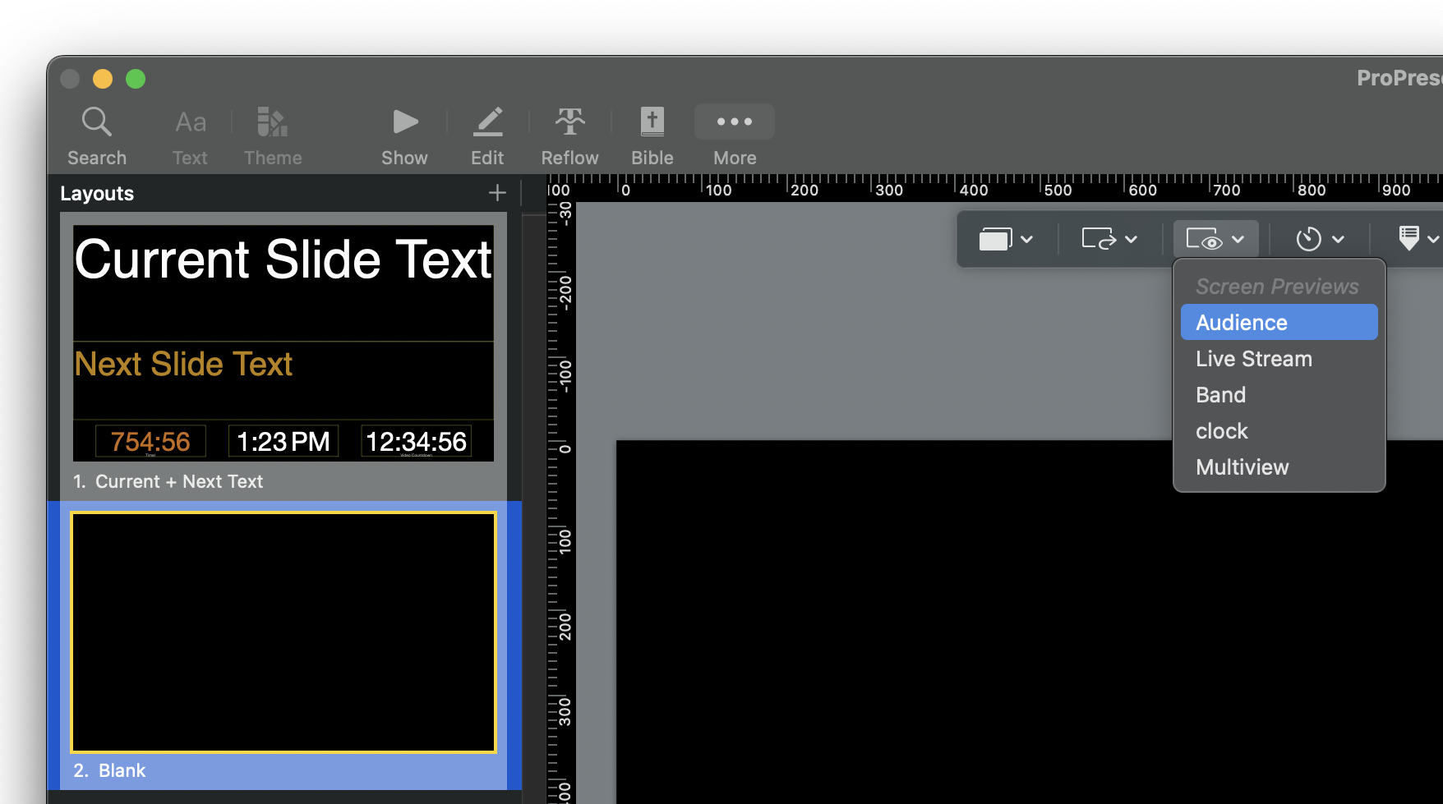The image size is (1443, 804).
Task: Click the Reflow toolbar icon
Action: (569, 122)
